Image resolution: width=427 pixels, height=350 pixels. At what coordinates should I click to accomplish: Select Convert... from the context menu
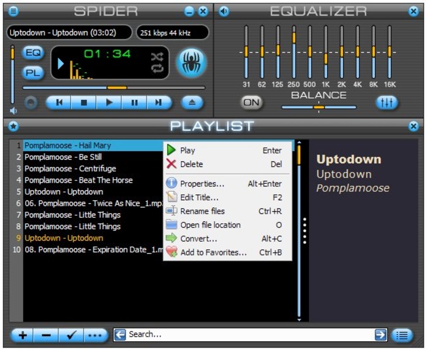point(199,239)
